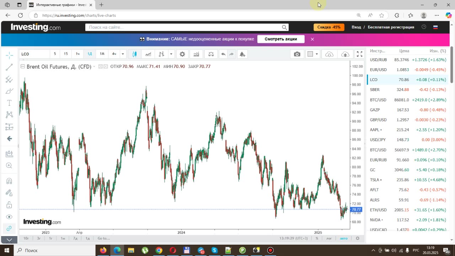Click the Смотреть акции button
Image resolution: width=455 pixels, height=256 pixels.
[x=281, y=39]
